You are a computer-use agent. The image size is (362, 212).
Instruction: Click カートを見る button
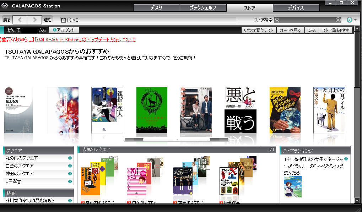click(x=291, y=30)
